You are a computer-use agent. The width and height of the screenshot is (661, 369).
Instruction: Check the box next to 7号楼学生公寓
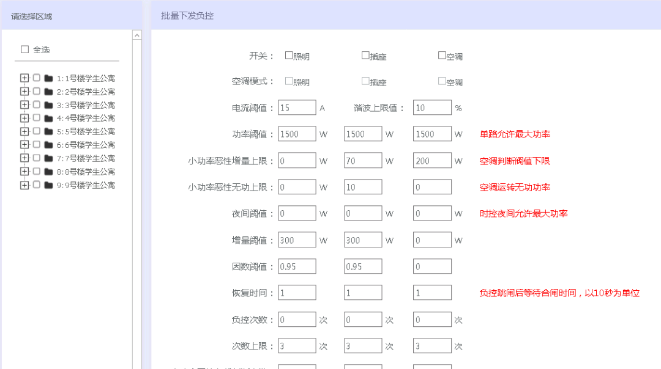pos(35,158)
